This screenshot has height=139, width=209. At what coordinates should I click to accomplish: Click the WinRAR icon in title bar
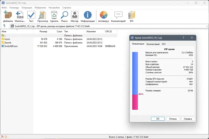tap(3, 3)
